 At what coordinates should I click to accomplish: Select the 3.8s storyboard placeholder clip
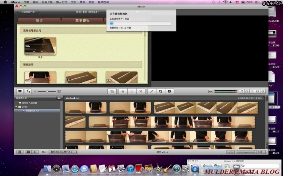(40, 46)
